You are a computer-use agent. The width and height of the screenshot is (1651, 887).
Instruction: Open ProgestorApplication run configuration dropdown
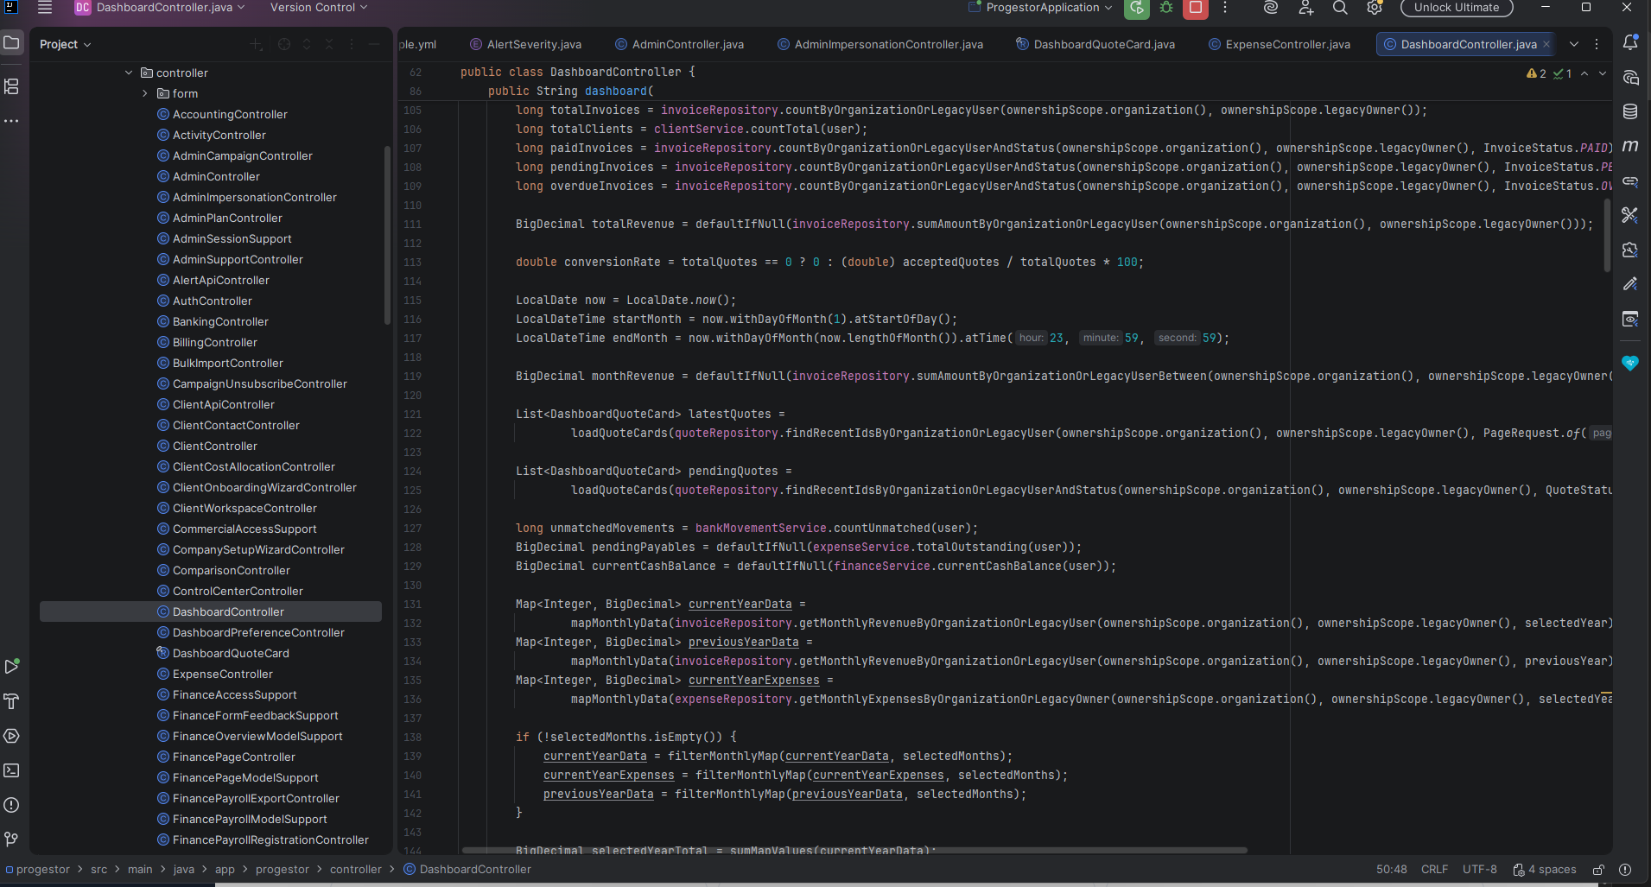point(1041,8)
